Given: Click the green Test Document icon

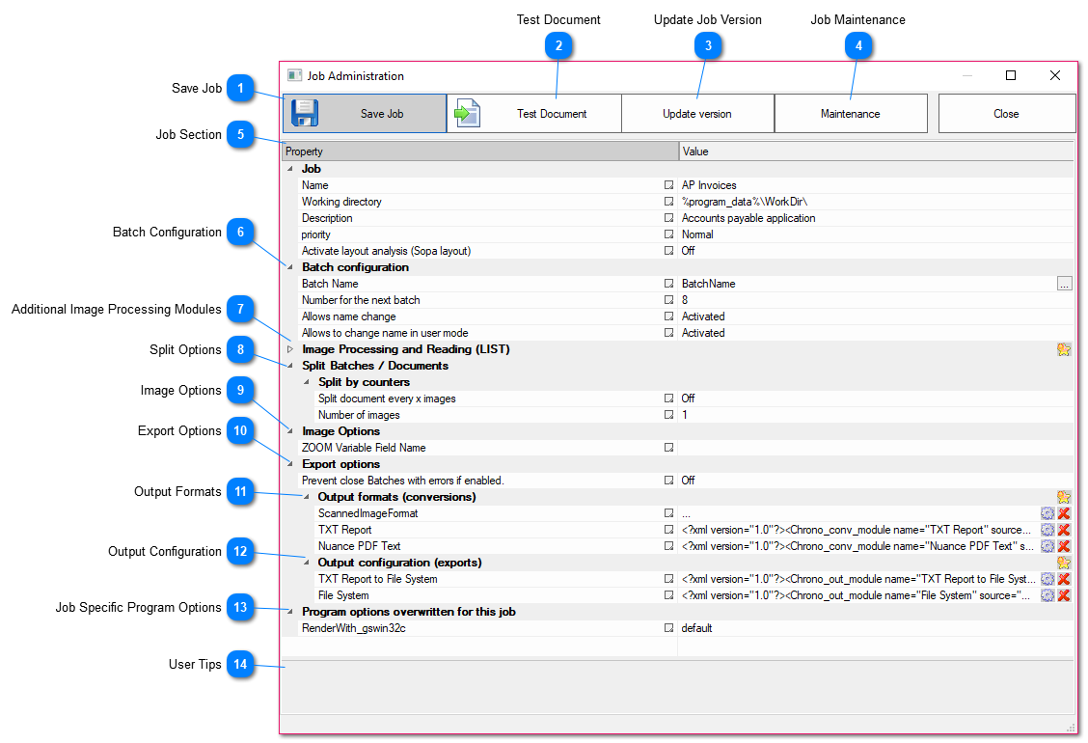Looking at the screenshot, I should tap(467, 113).
